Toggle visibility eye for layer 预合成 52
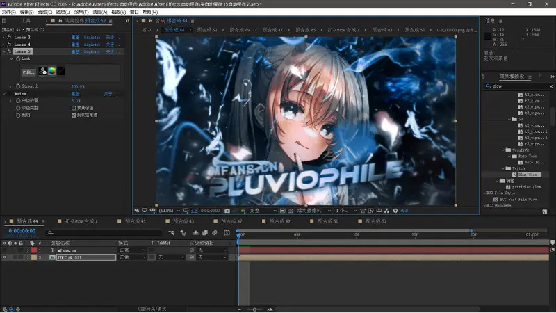Viewport: 556px width, 313px height. pyautogui.click(x=4, y=257)
